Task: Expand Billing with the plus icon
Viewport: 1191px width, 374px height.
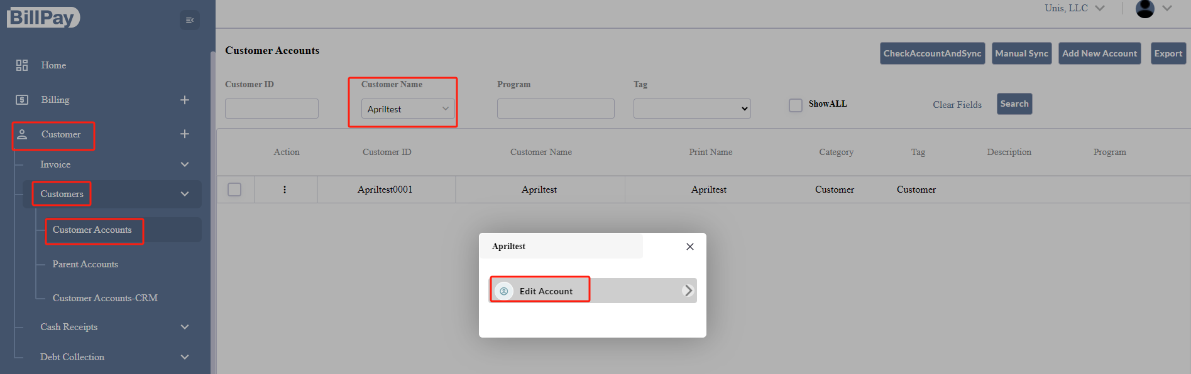Action: pyautogui.click(x=185, y=100)
